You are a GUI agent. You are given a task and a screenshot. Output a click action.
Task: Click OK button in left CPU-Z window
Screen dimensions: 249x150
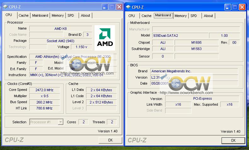click(x=111, y=140)
